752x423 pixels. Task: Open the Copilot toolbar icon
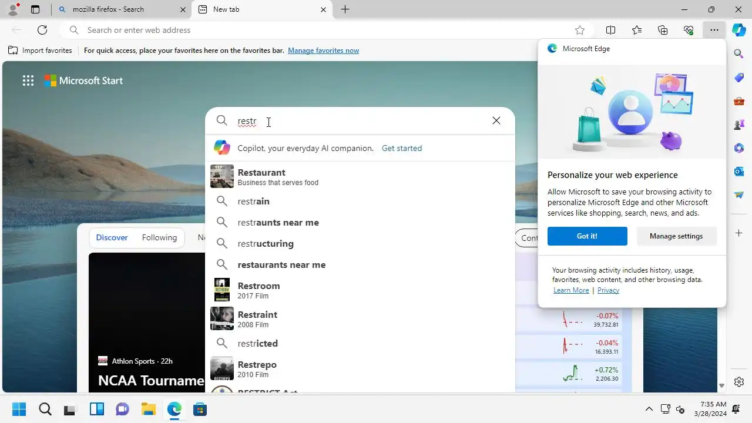(x=739, y=30)
